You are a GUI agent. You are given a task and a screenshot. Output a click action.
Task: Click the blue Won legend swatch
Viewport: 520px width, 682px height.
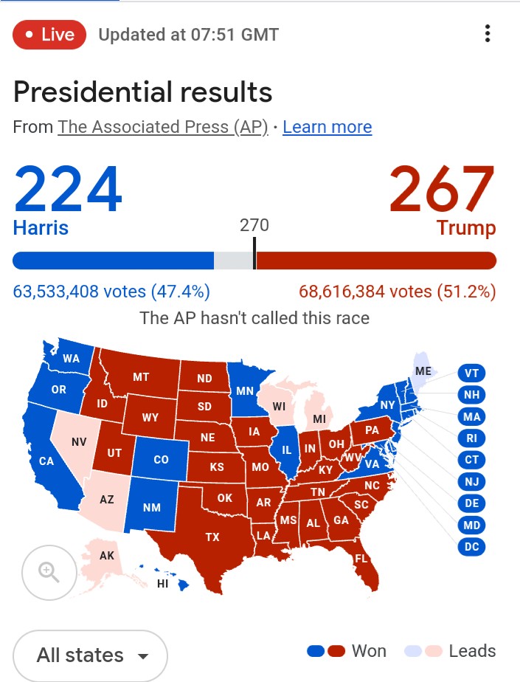pos(316,651)
